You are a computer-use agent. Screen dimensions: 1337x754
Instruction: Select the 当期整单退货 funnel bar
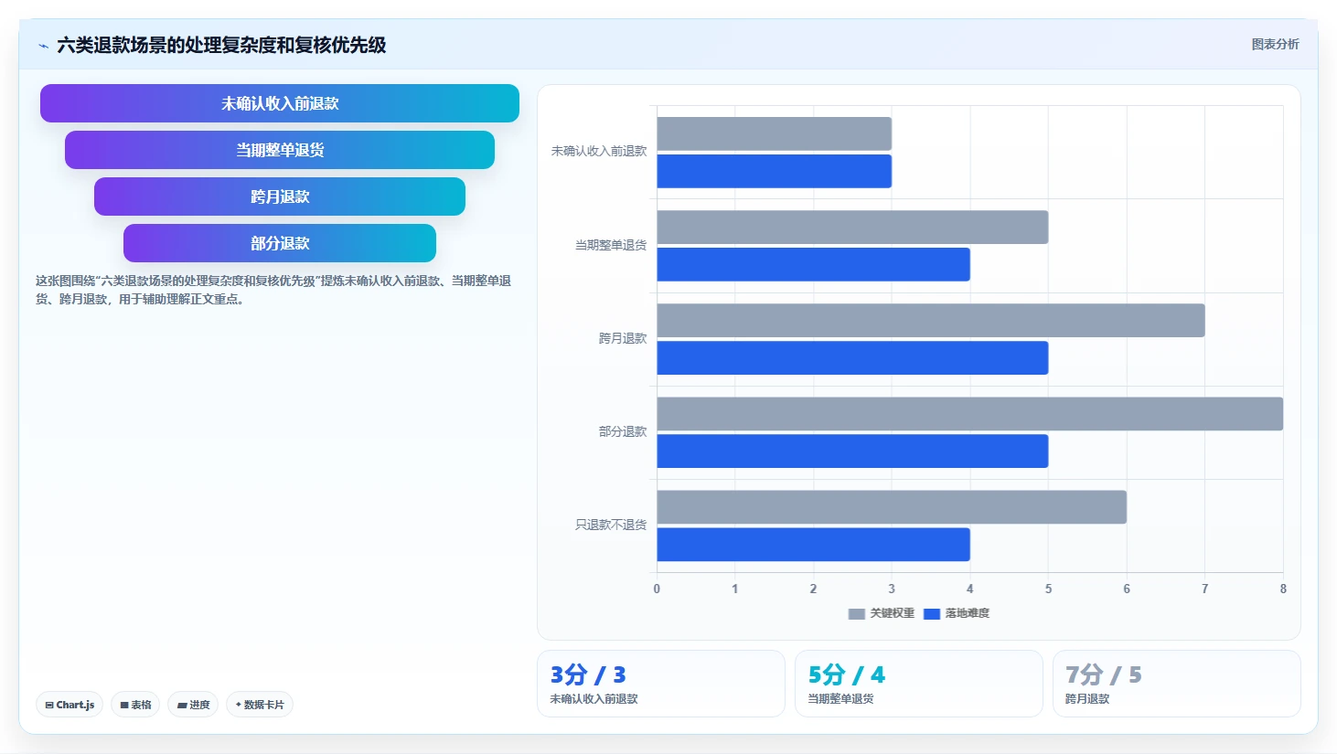coord(280,150)
